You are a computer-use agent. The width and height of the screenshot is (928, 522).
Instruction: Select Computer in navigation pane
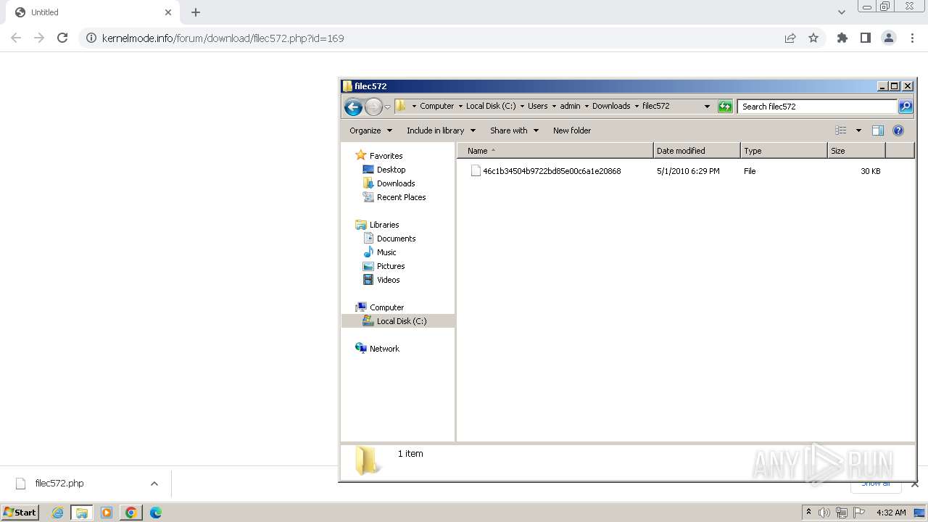pos(386,307)
